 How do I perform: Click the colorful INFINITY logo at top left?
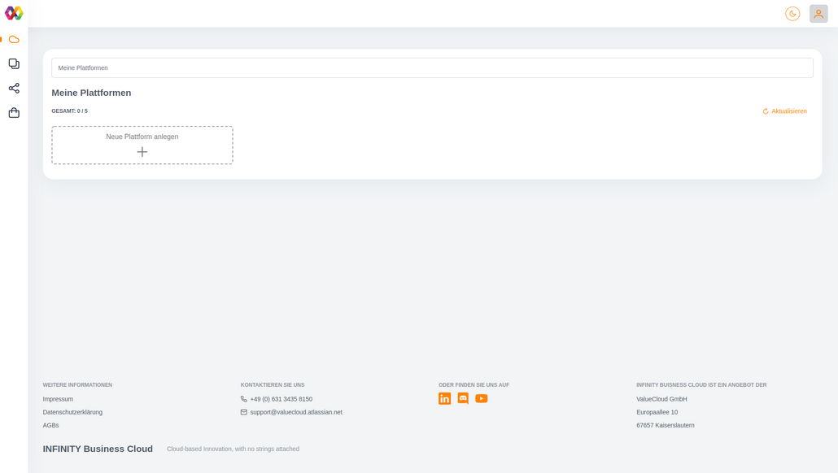pyautogui.click(x=13, y=13)
